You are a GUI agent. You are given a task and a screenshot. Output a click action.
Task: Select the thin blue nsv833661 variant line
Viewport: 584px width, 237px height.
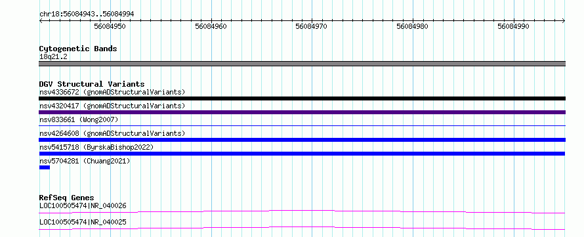point(302,126)
